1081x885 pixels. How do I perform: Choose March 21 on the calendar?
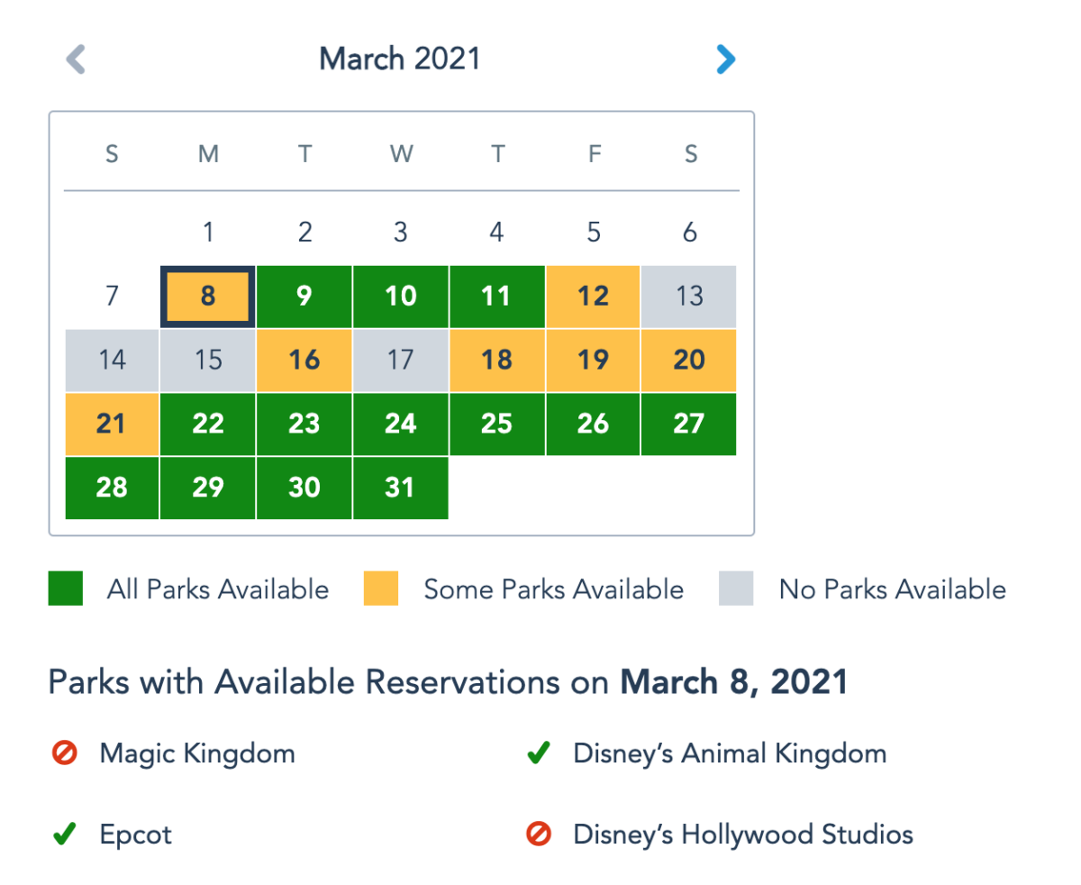[x=112, y=424]
